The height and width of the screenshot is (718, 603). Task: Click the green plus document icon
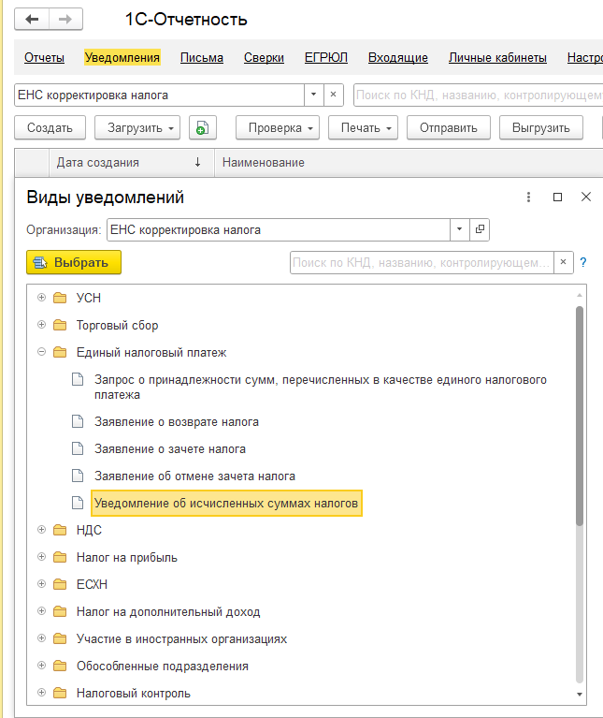[x=203, y=127]
